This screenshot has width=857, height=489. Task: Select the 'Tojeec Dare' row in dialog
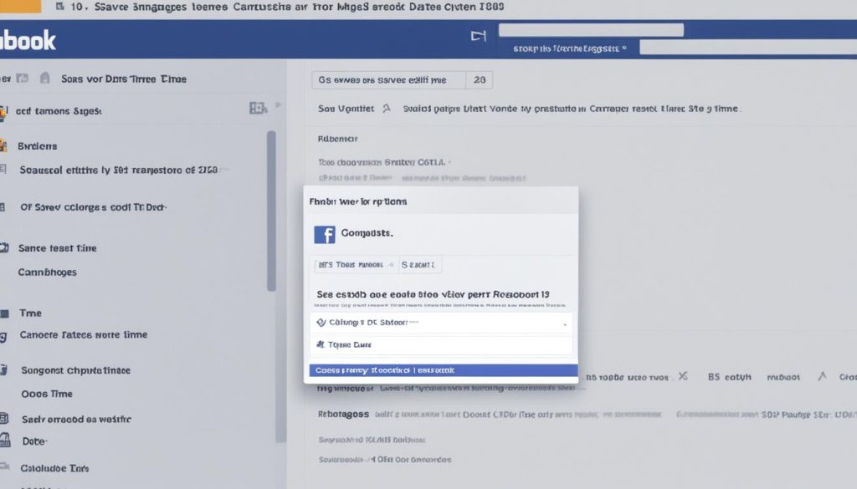[441, 344]
